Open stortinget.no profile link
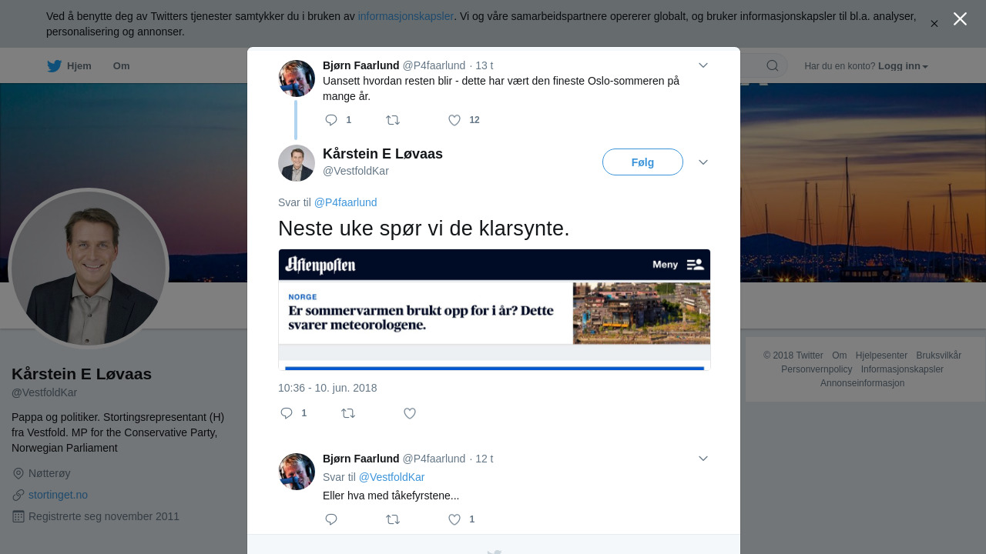Viewport: 986px width, 554px height. click(58, 495)
